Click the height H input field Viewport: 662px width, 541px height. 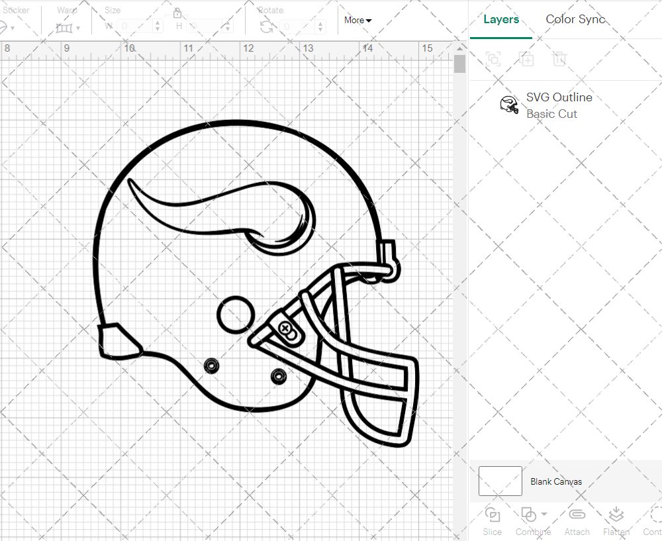point(206,26)
